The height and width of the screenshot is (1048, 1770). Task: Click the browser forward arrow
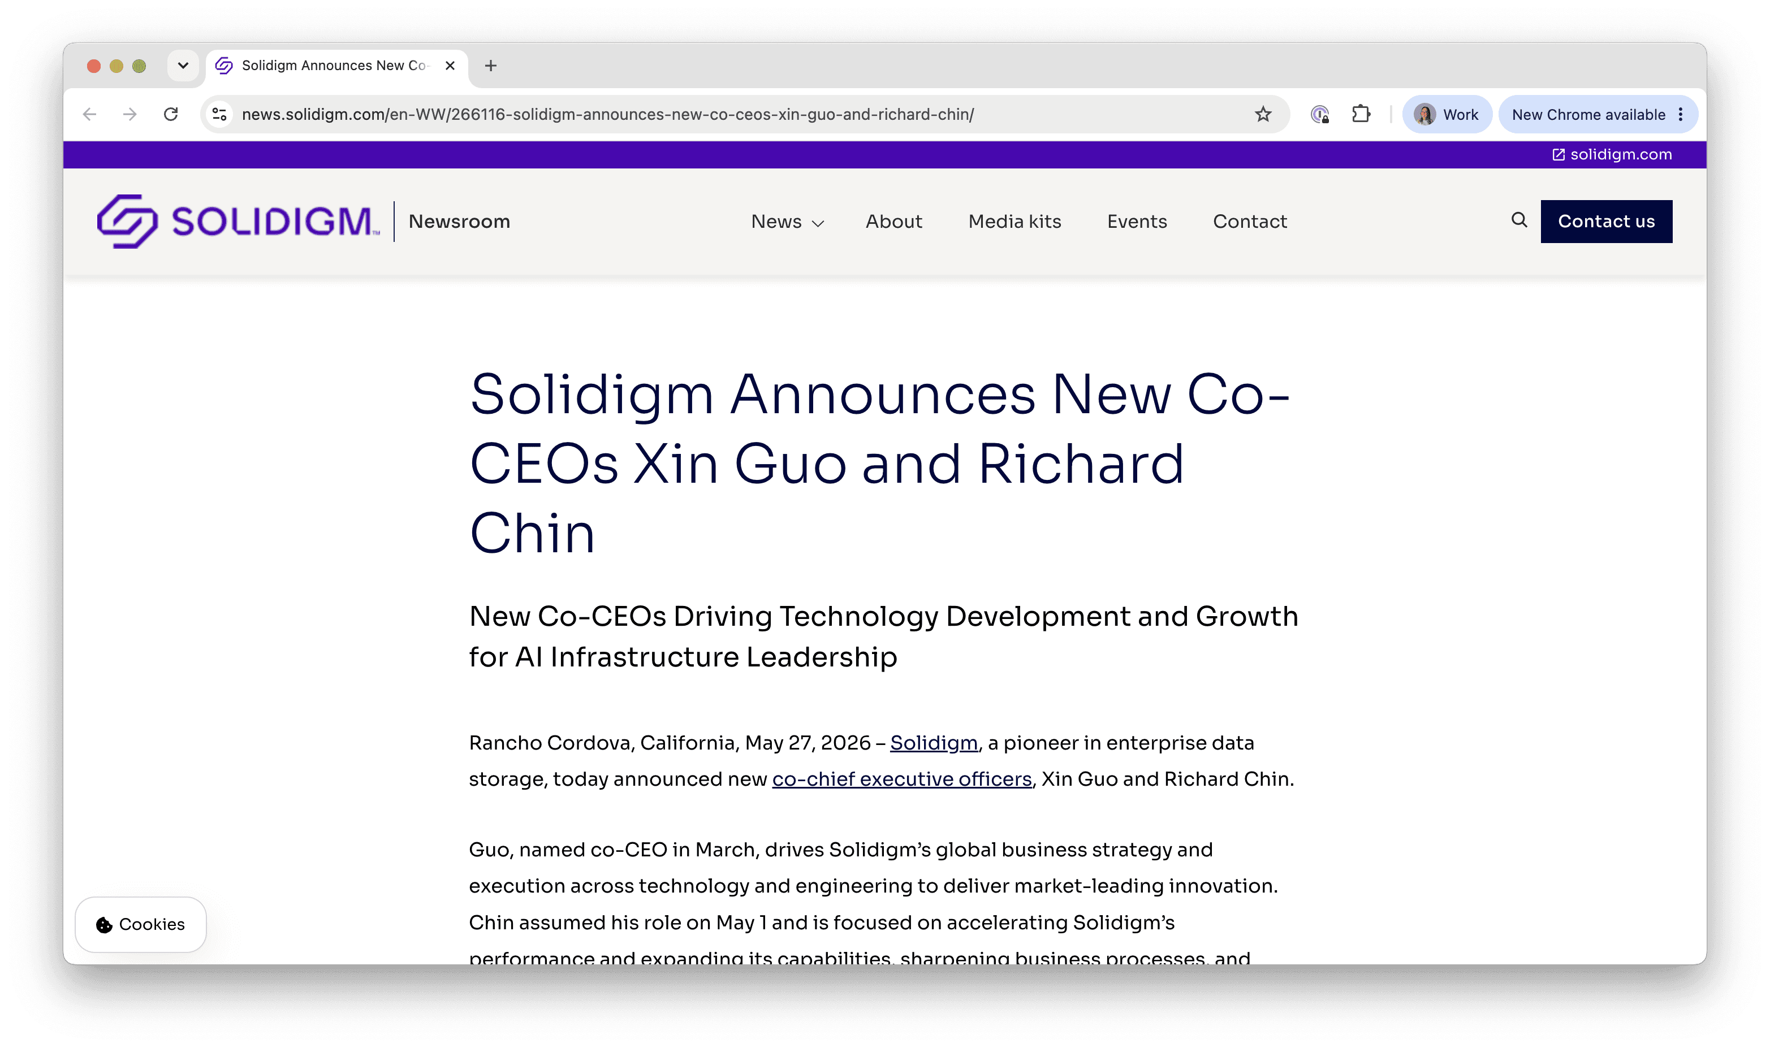click(x=129, y=114)
